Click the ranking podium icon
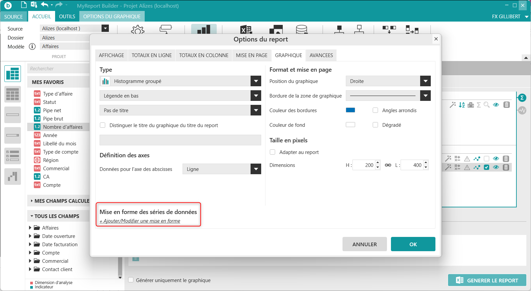This screenshot has height=291, width=531. (471, 105)
